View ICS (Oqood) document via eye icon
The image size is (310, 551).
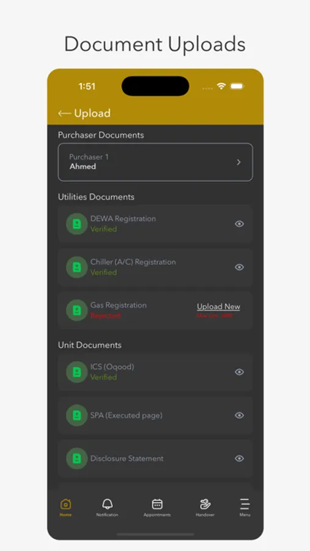(x=240, y=372)
